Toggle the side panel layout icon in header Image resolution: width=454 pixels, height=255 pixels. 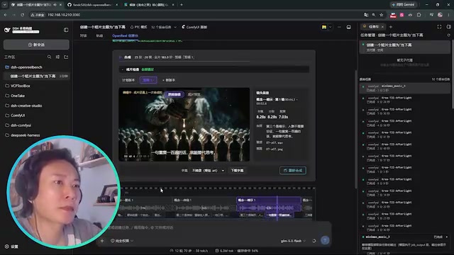click(348, 27)
